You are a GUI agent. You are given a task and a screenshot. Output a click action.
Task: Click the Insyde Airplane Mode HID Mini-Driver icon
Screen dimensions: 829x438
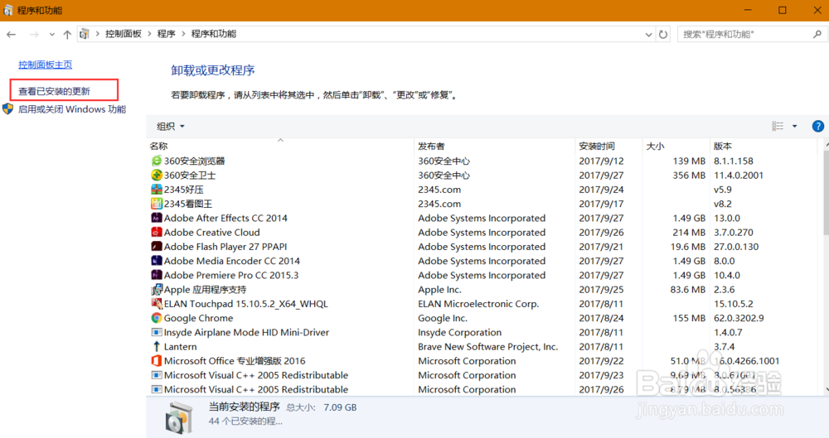click(157, 332)
